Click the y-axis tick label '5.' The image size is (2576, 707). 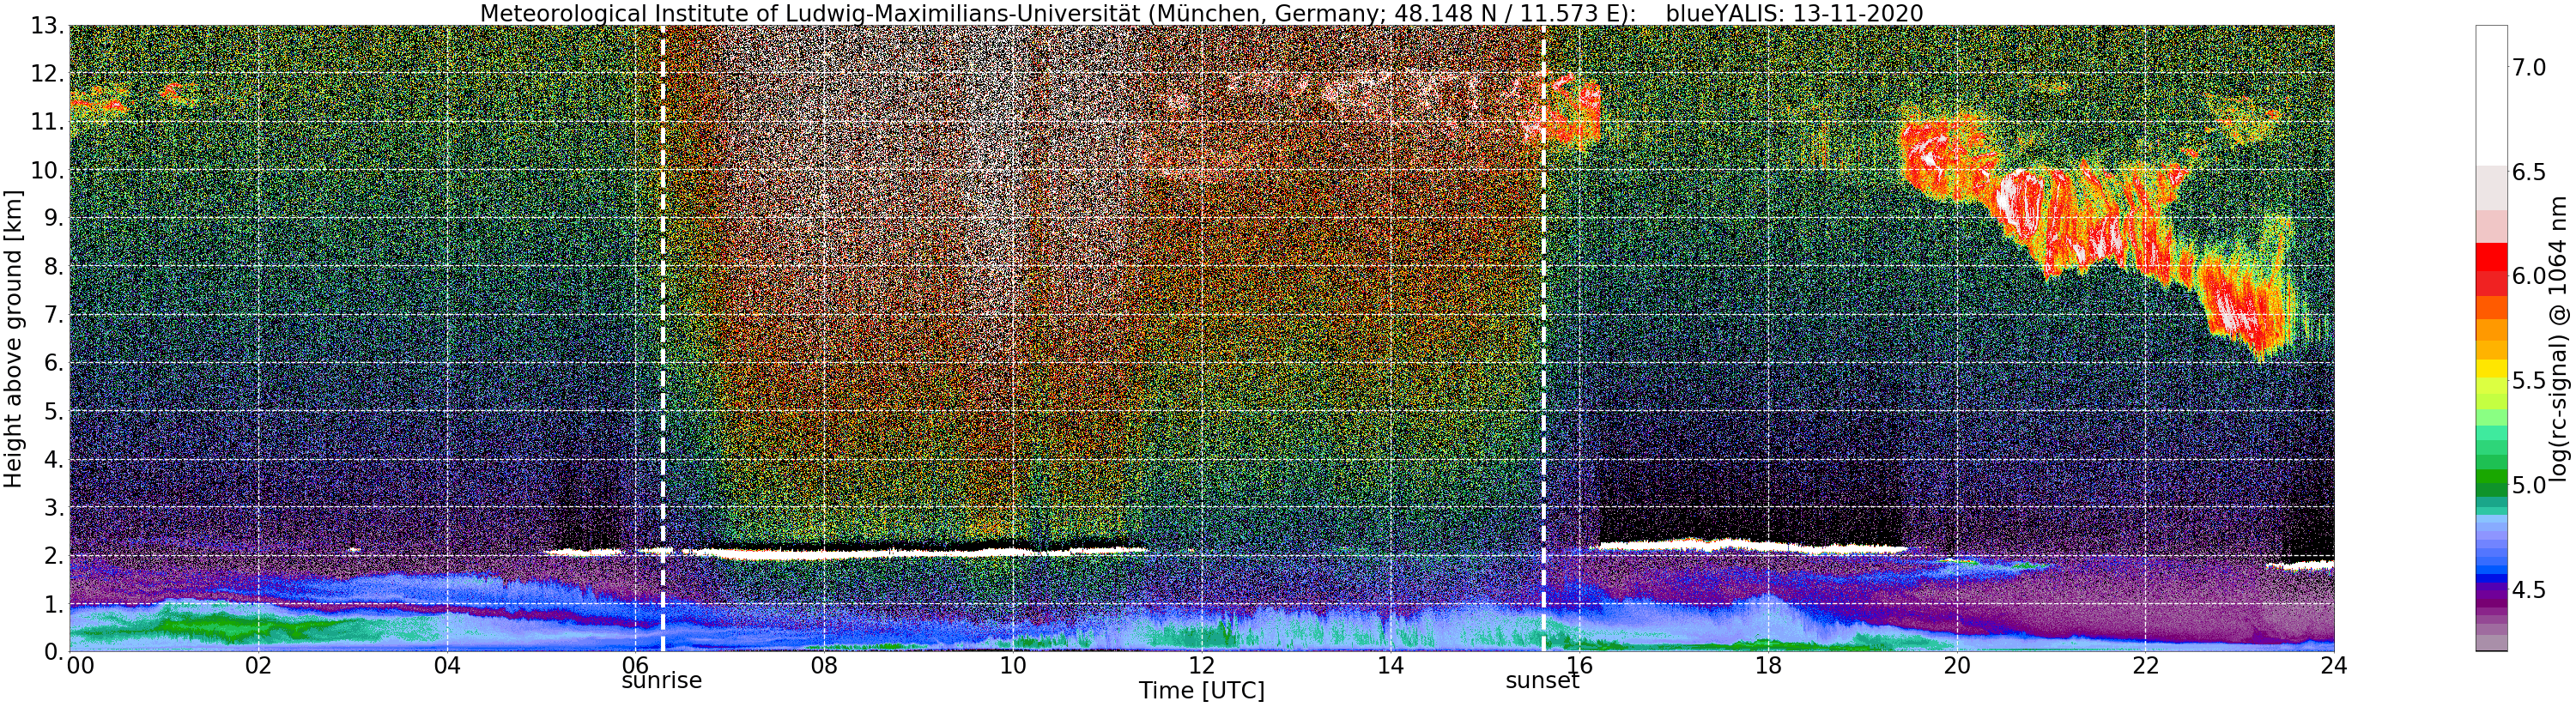pyautogui.click(x=53, y=411)
